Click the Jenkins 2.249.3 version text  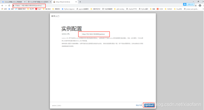[57, 106]
